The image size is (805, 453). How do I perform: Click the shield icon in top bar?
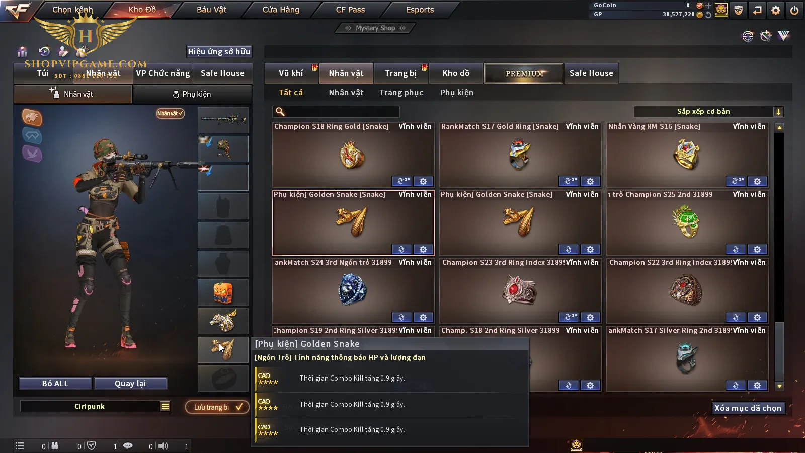pyautogui.click(x=739, y=10)
